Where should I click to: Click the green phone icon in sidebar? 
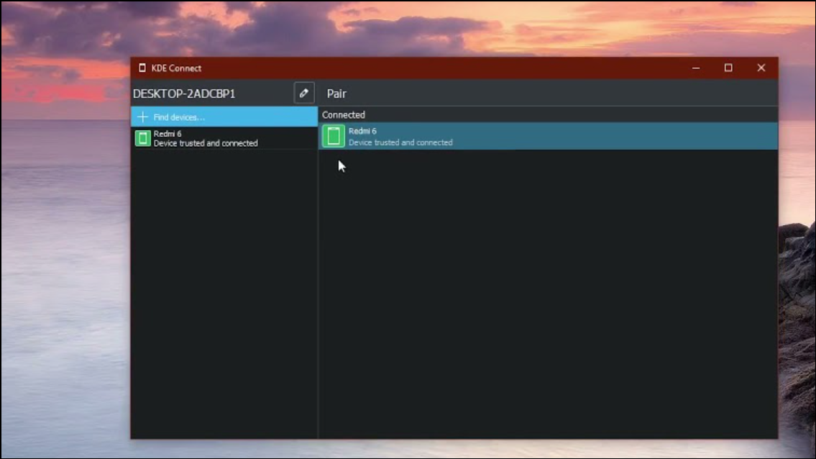pyautogui.click(x=142, y=139)
